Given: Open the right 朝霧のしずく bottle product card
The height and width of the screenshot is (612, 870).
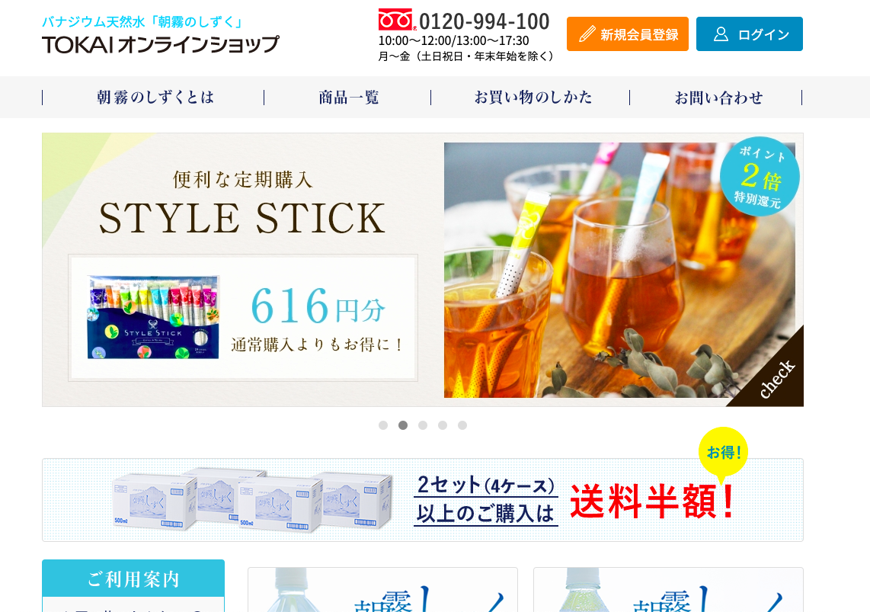Looking at the screenshot, I should pos(668,590).
